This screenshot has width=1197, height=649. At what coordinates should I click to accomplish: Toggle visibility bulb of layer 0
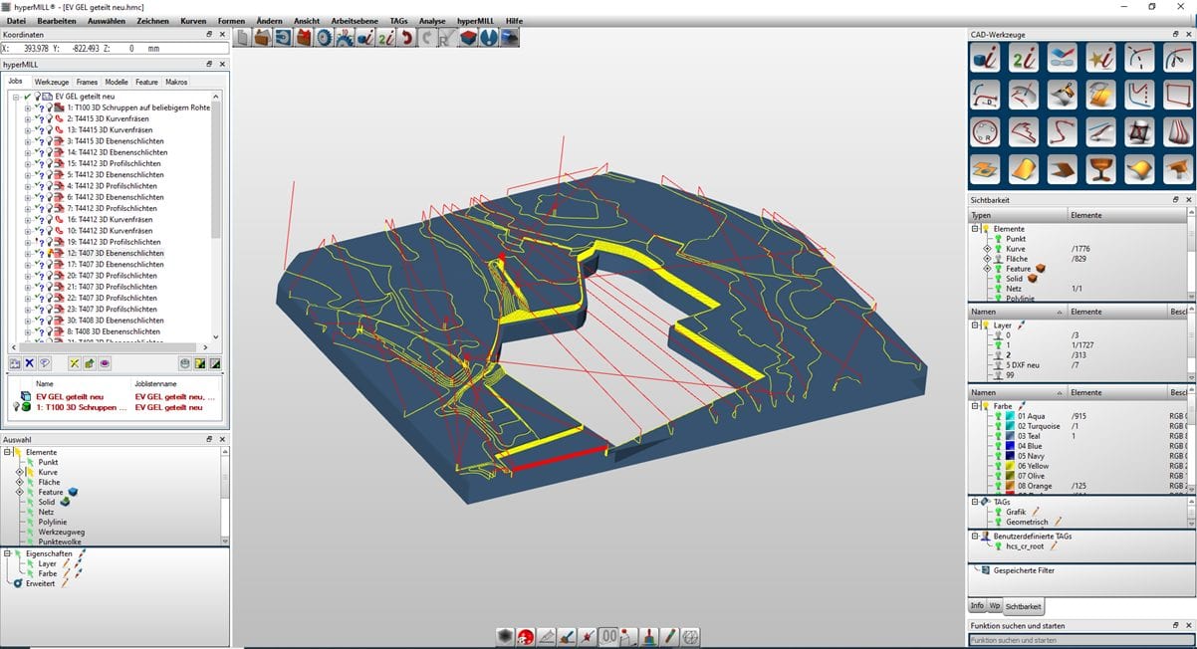(998, 335)
